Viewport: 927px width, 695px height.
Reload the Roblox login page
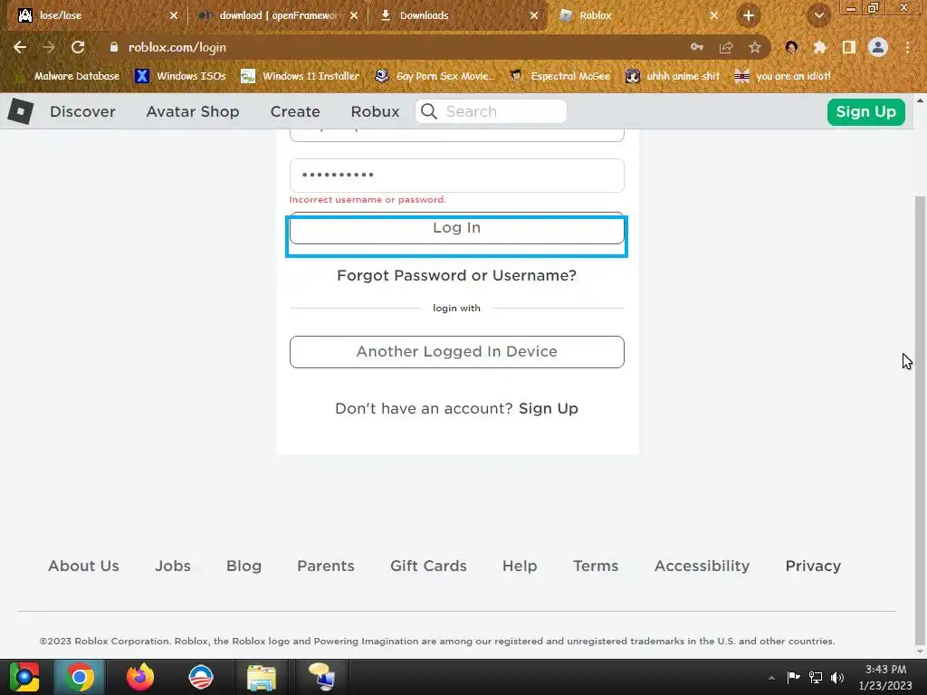[78, 47]
